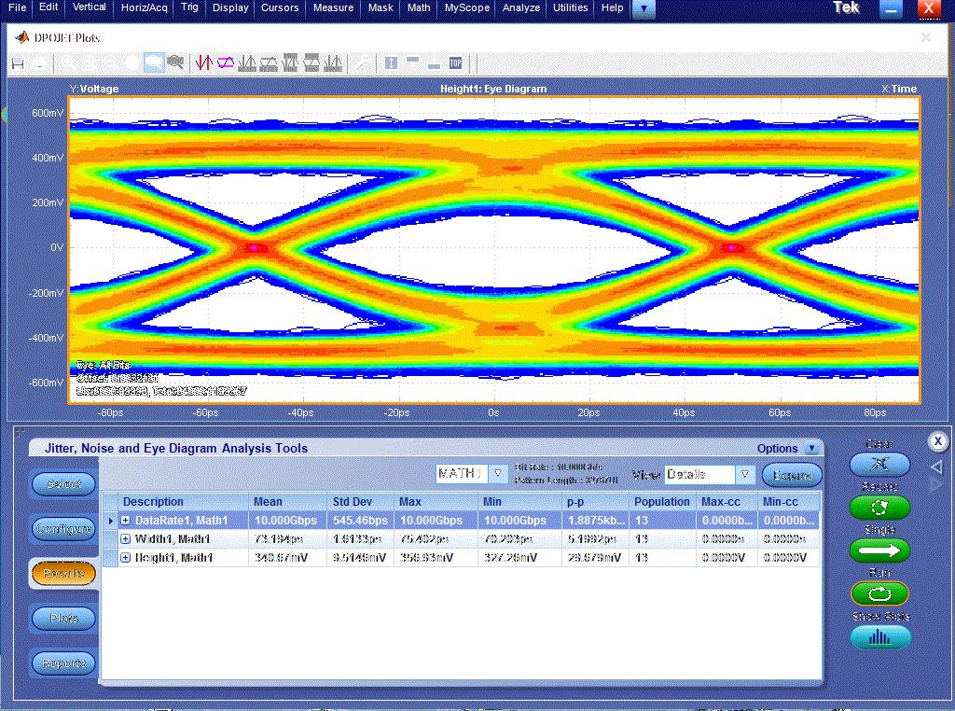Close the DPOJET Plots window
955x711 pixels.
926,37
